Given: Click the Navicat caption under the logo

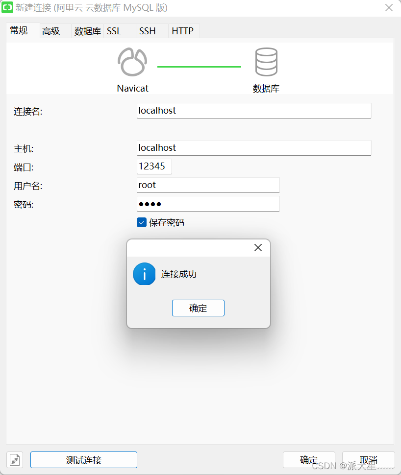Looking at the screenshot, I should click(x=132, y=89).
